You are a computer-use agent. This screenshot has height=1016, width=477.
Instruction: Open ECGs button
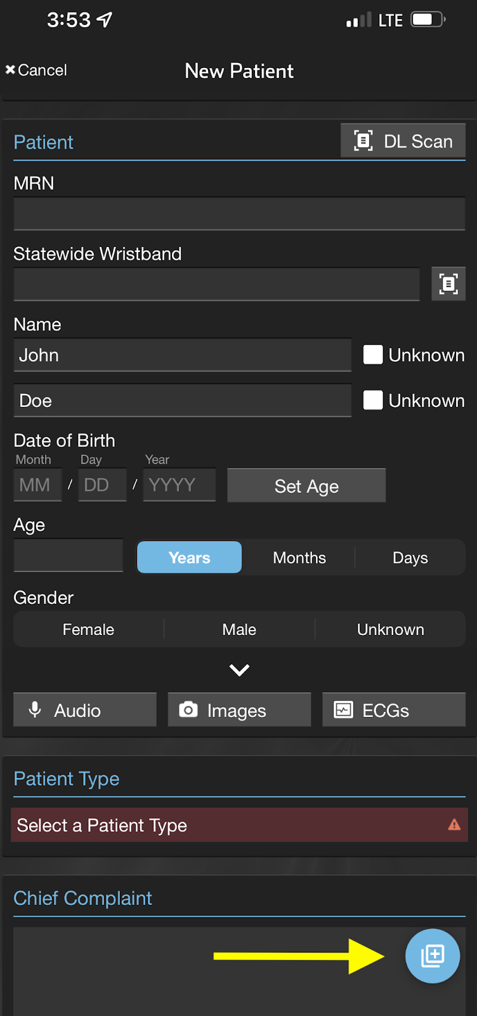click(394, 710)
